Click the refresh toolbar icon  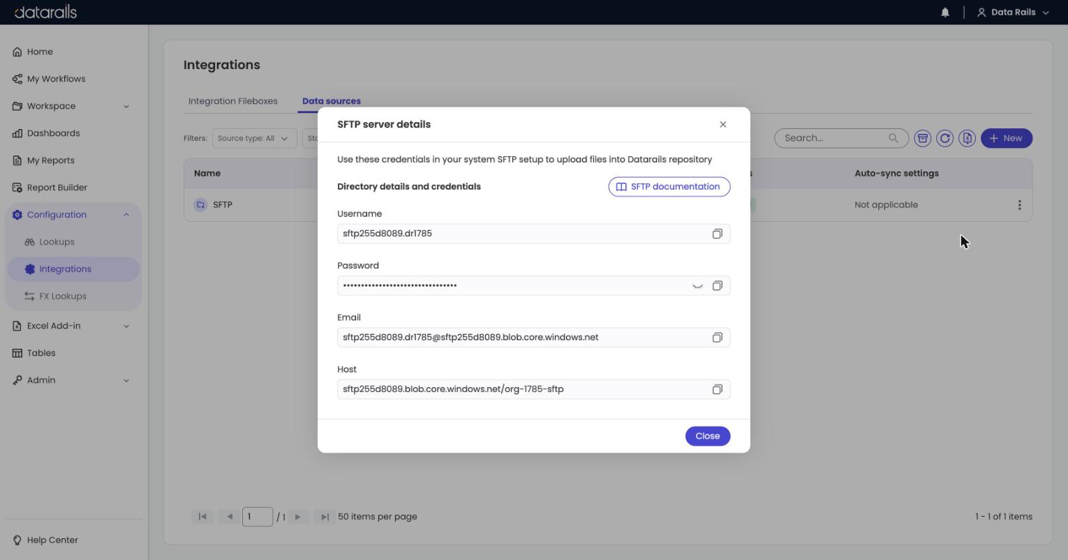point(945,138)
